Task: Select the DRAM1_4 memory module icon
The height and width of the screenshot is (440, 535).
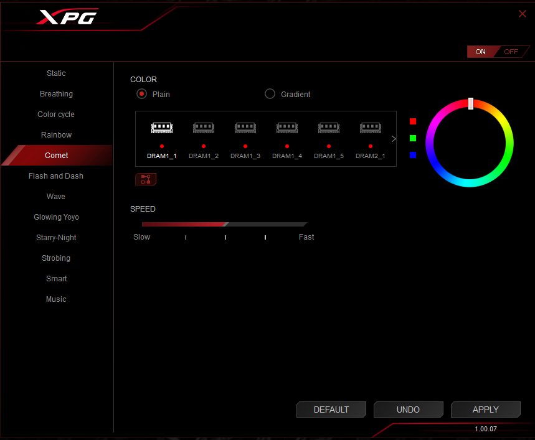Action: pos(287,128)
